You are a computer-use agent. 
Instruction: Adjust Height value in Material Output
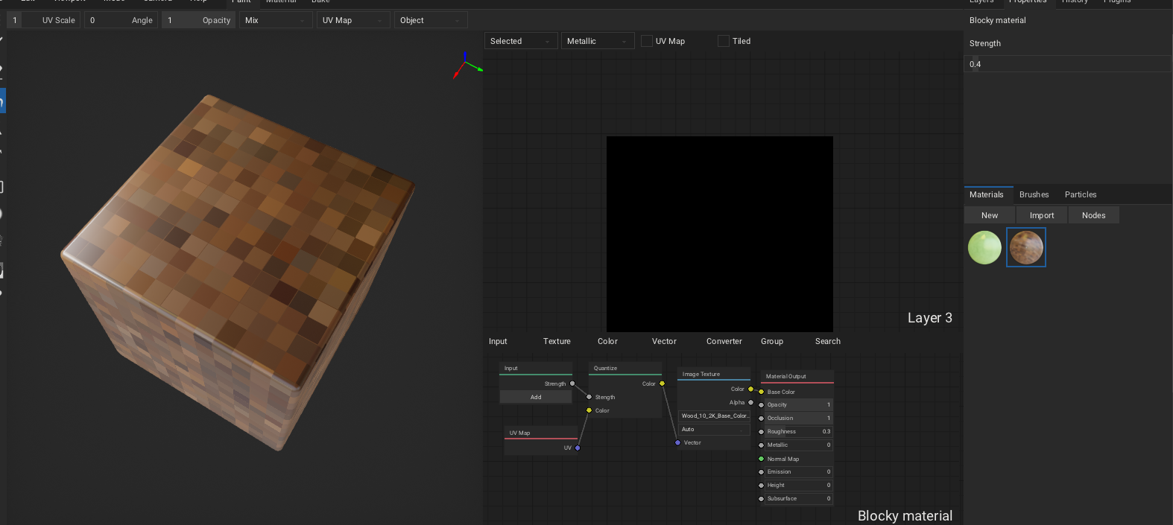pos(799,486)
